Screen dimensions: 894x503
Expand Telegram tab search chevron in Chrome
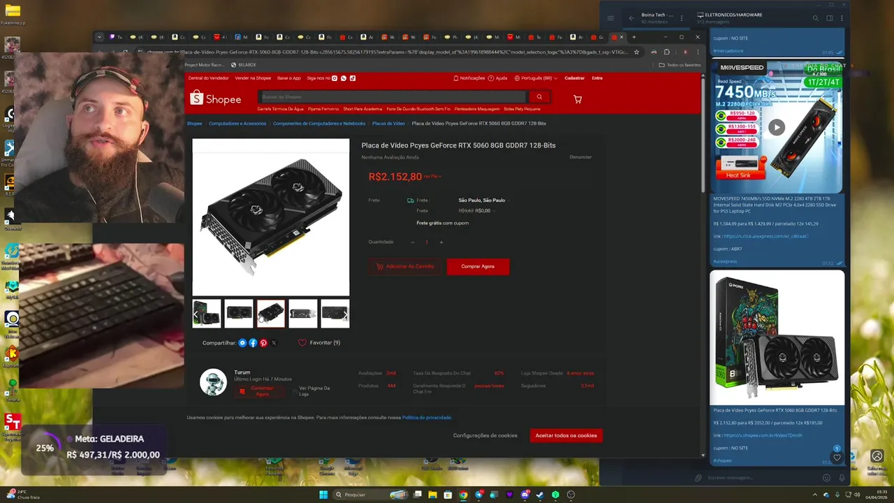coord(99,37)
